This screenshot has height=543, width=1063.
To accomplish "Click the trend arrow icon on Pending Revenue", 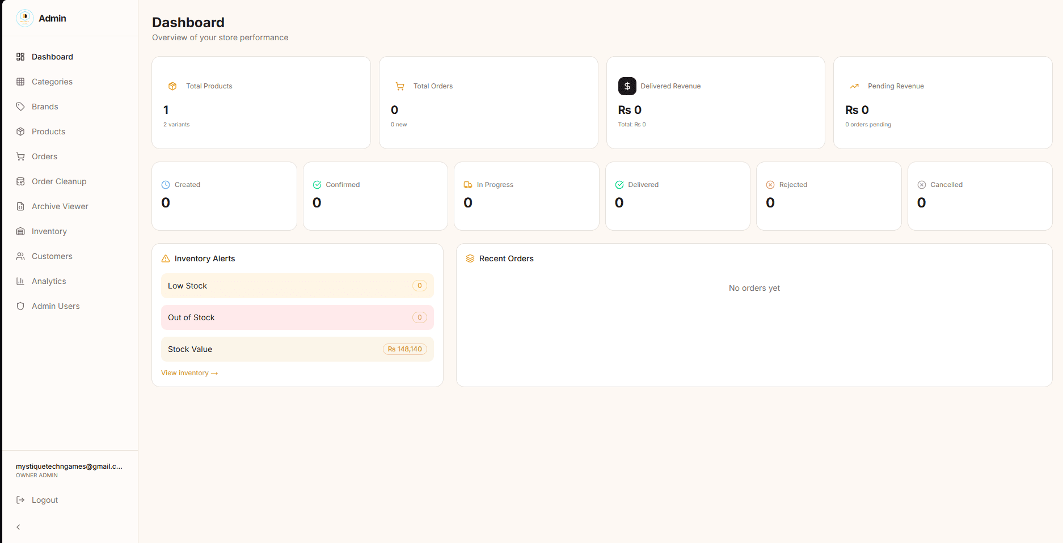I will 854,86.
